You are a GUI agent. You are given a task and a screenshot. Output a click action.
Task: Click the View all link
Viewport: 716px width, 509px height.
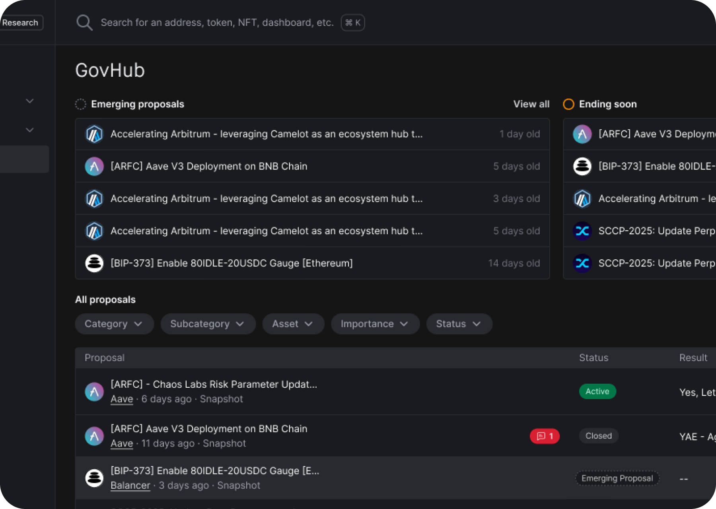531,104
